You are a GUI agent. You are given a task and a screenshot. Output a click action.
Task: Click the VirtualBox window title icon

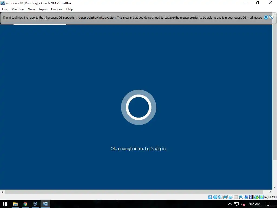(3, 3)
